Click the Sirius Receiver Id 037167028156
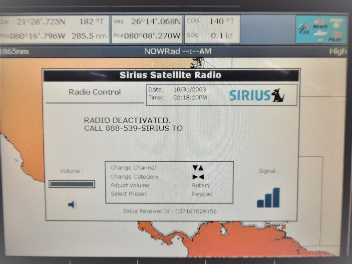Viewport: 352px width, 264px height. point(170,211)
